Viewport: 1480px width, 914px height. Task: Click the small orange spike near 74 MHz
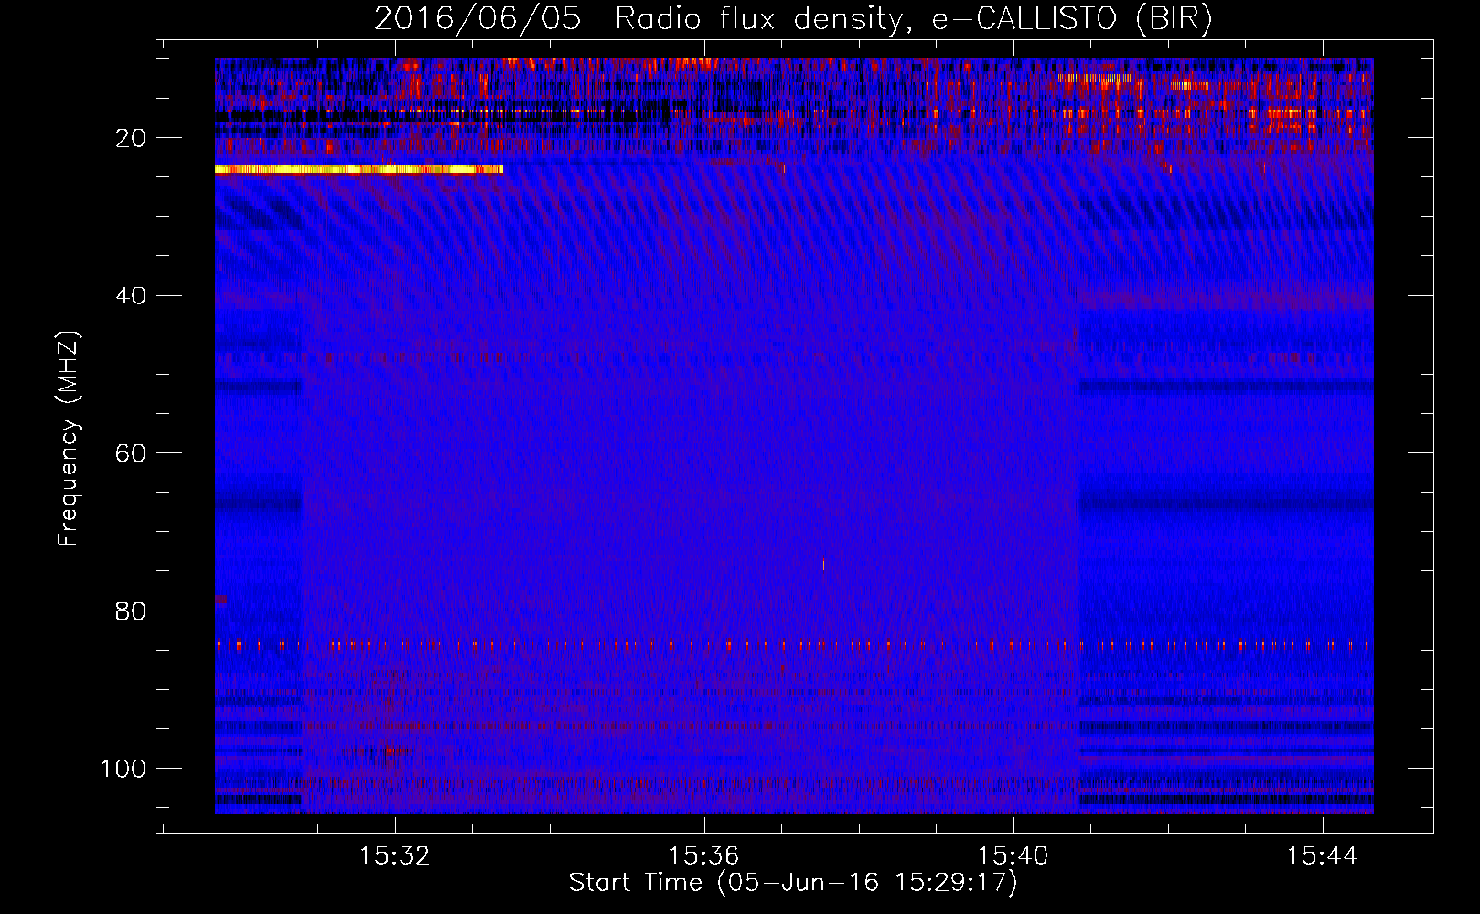point(823,565)
